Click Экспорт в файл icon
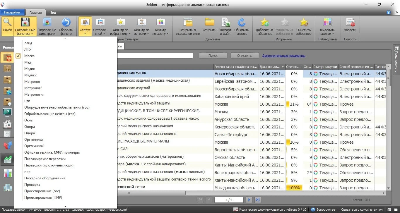This screenshot has width=400, height=213. coord(225,23)
